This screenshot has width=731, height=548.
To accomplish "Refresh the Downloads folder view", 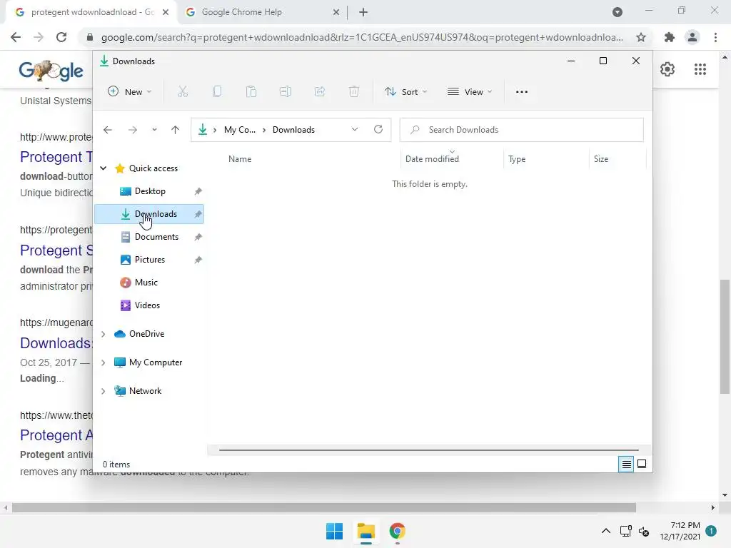I will (378, 130).
